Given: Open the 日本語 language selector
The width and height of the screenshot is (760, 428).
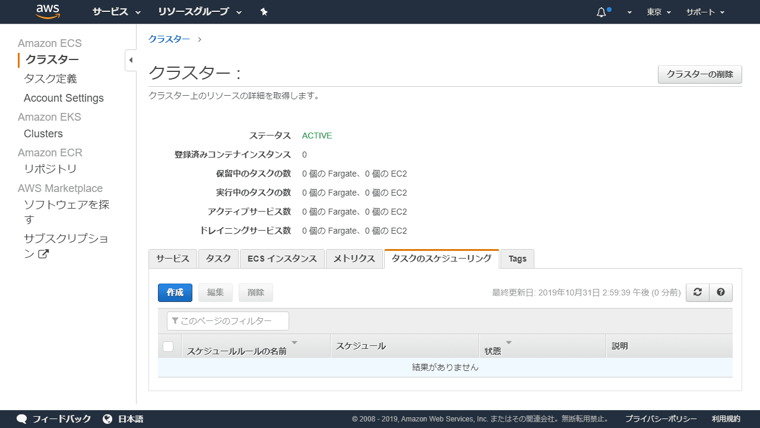Looking at the screenshot, I should click(131, 419).
